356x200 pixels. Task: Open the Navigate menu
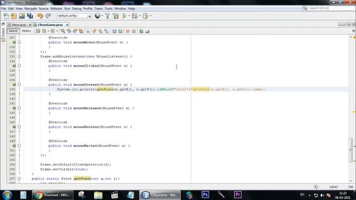pos(31,9)
